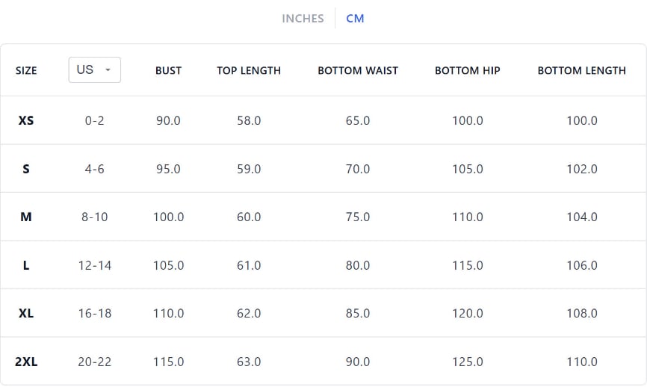Click the 8-10 US size cell
Viewport: 647px width, 387px height.
click(94, 217)
